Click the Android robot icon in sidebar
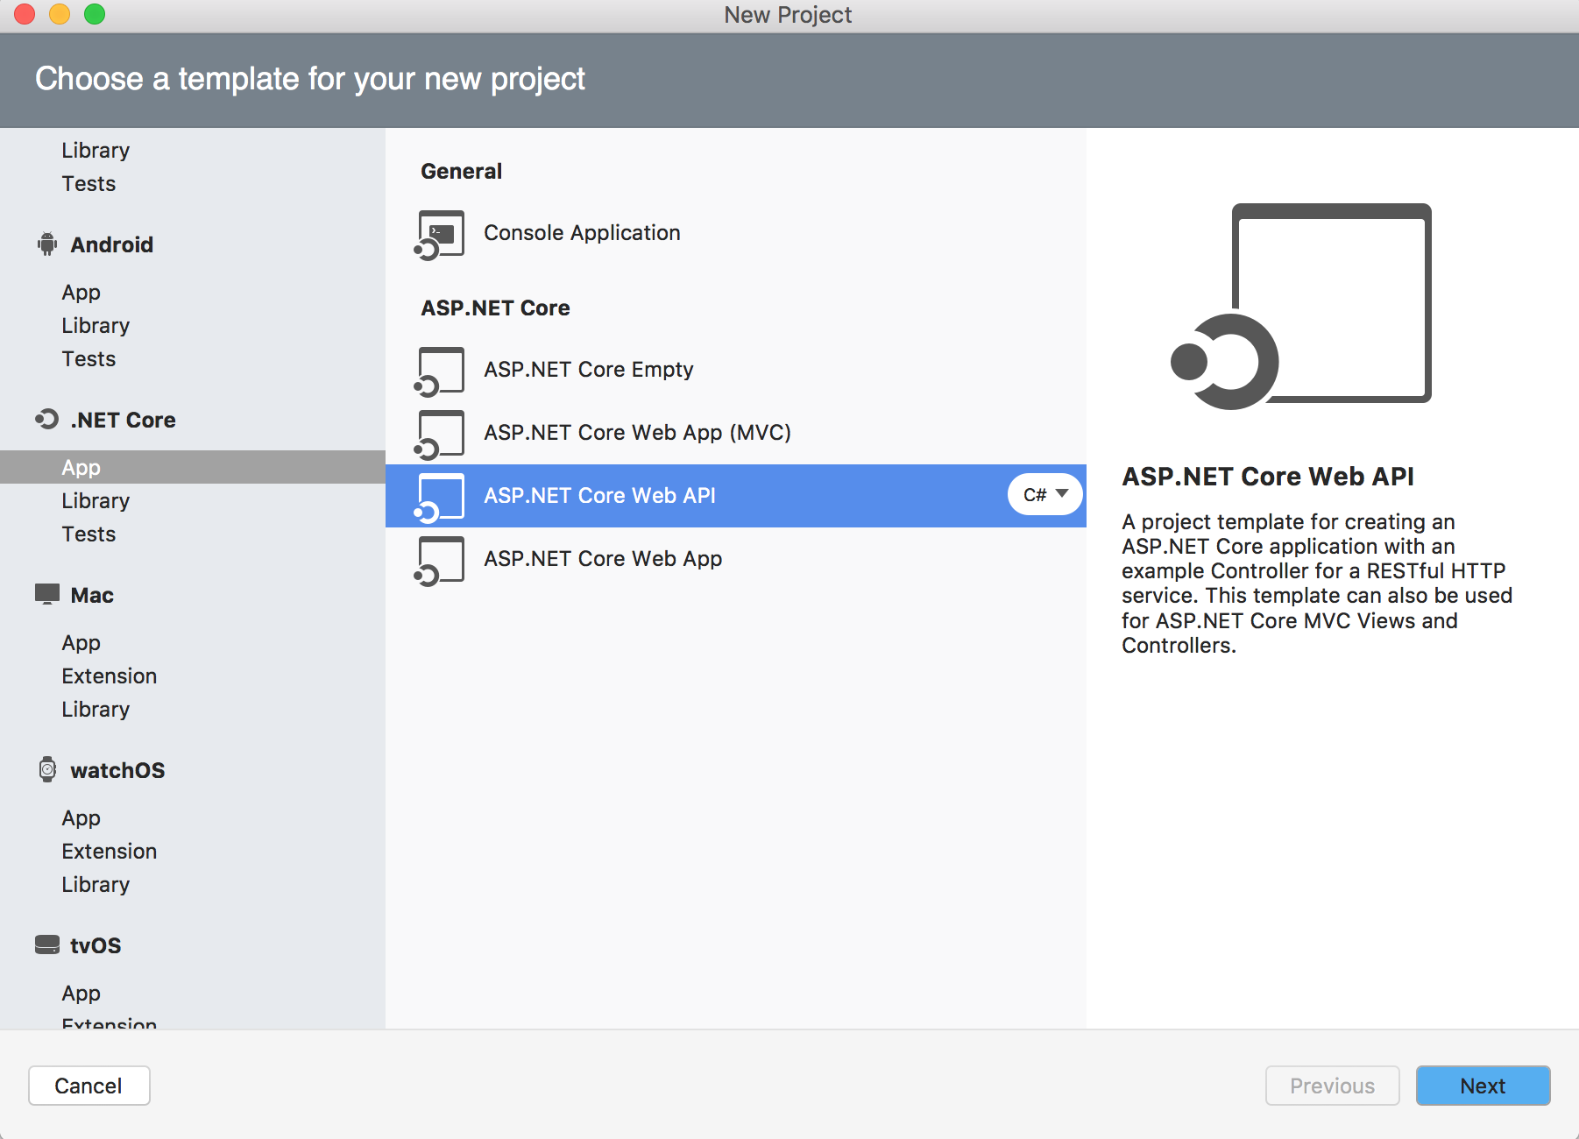1579x1139 pixels. (47, 244)
